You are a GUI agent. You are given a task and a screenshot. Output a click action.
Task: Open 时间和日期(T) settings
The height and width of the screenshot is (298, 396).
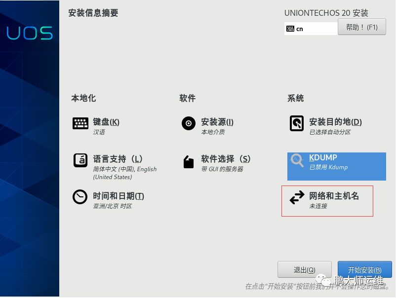119,196
